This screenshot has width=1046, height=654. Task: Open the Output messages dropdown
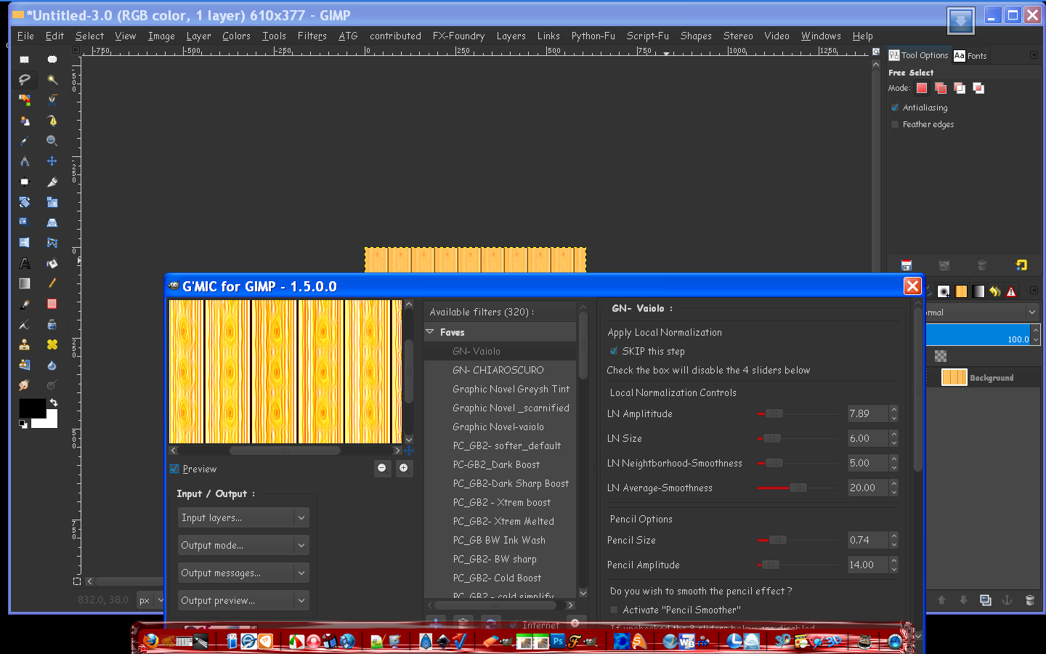coord(243,573)
